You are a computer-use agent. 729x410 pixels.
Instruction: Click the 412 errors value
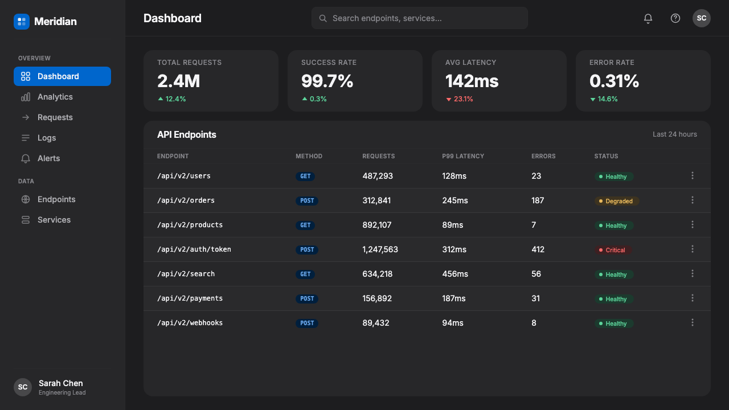click(538, 249)
